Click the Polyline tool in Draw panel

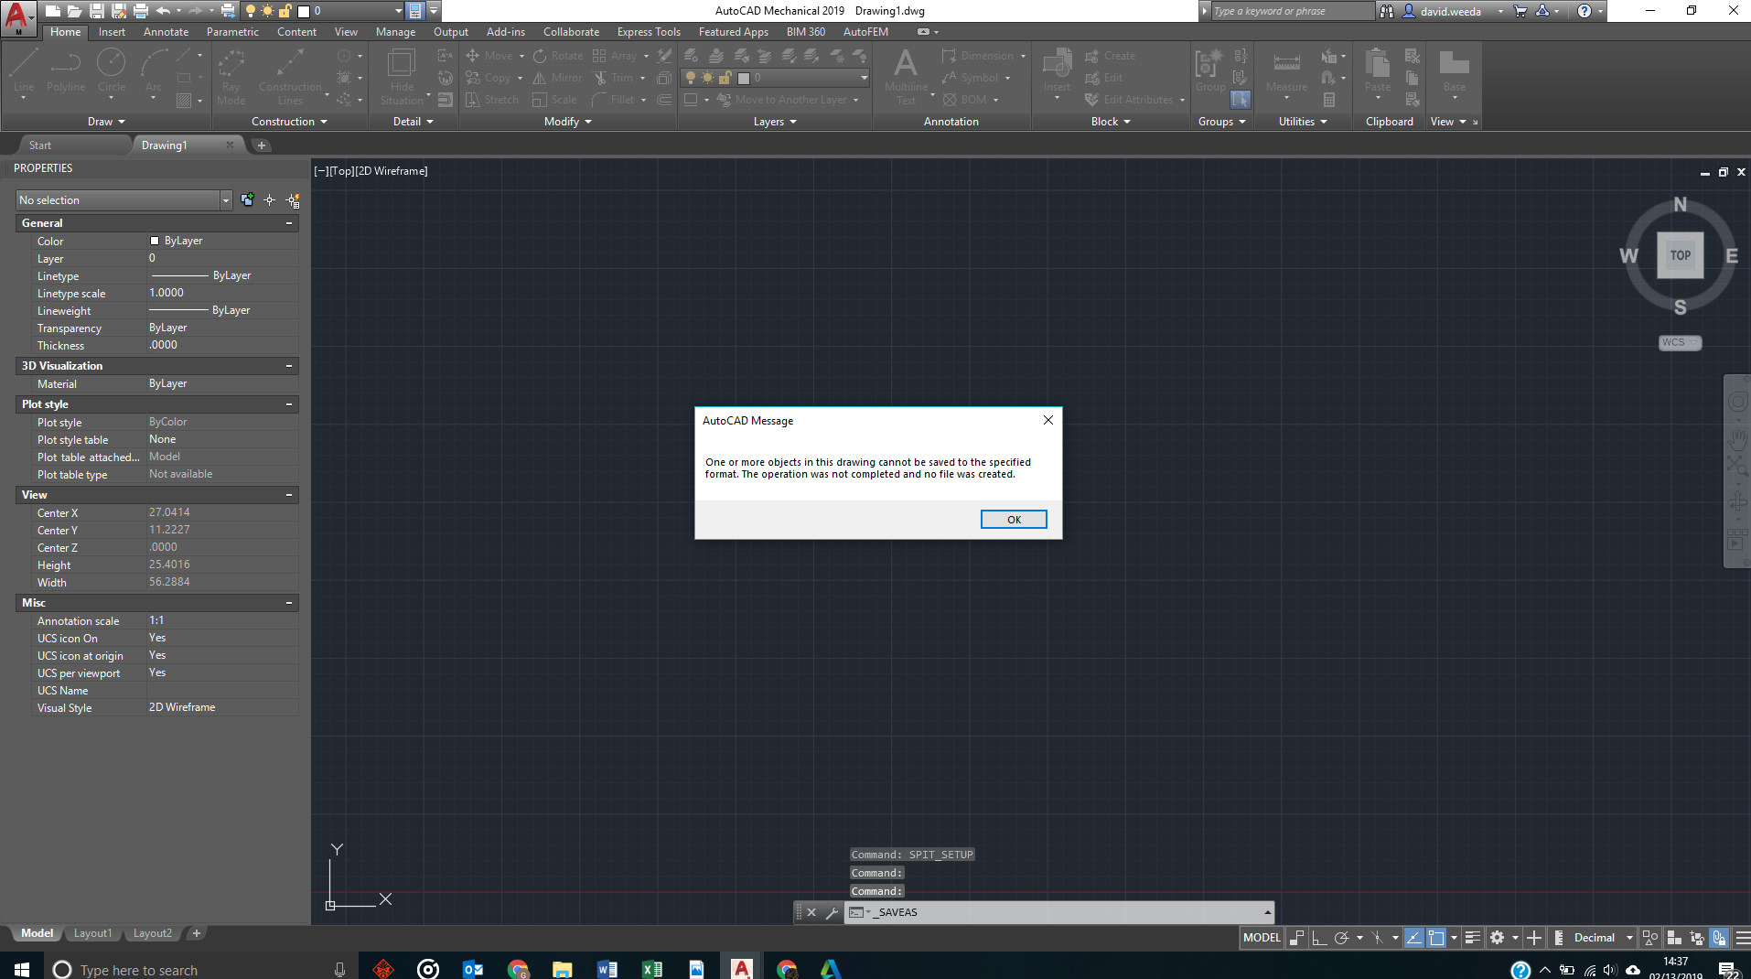(x=66, y=71)
